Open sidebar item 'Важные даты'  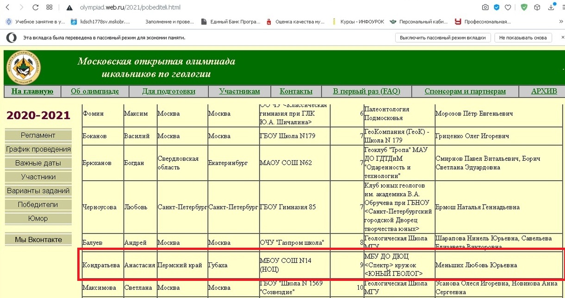pyautogui.click(x=38, y=163)
